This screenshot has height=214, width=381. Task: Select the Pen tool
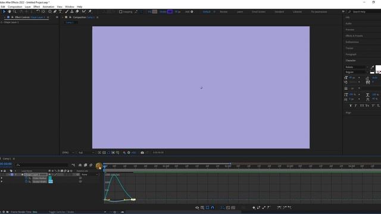point(55,11)
